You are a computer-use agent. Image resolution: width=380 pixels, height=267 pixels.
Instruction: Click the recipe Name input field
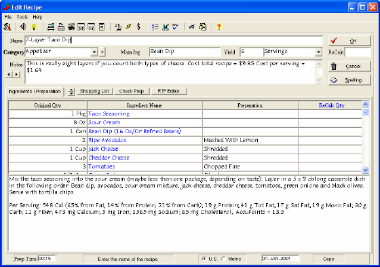pos(174,40)
